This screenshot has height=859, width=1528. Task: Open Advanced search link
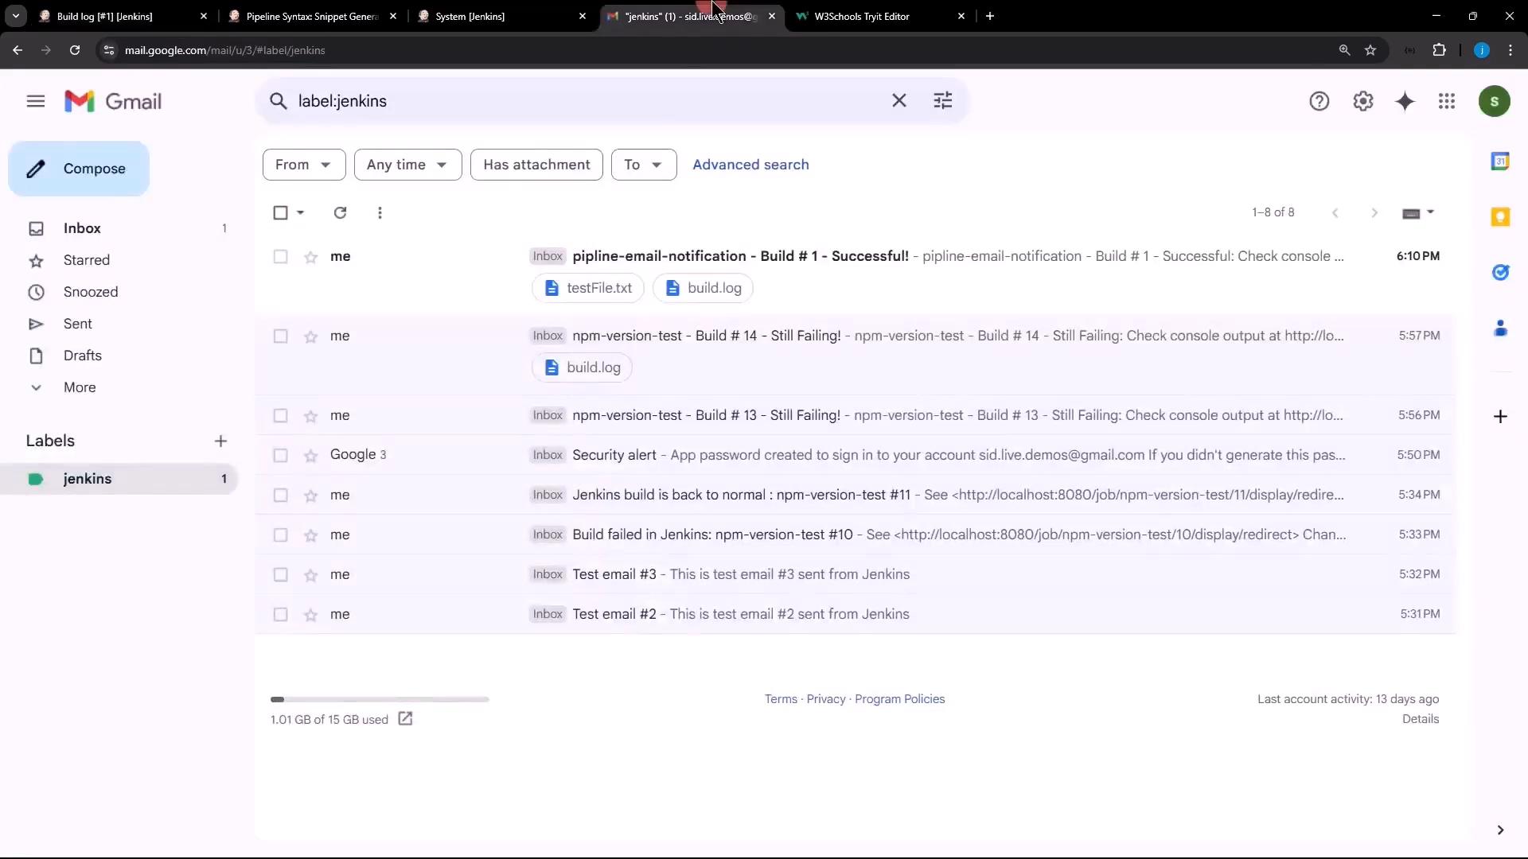click(x=750, y=165)
